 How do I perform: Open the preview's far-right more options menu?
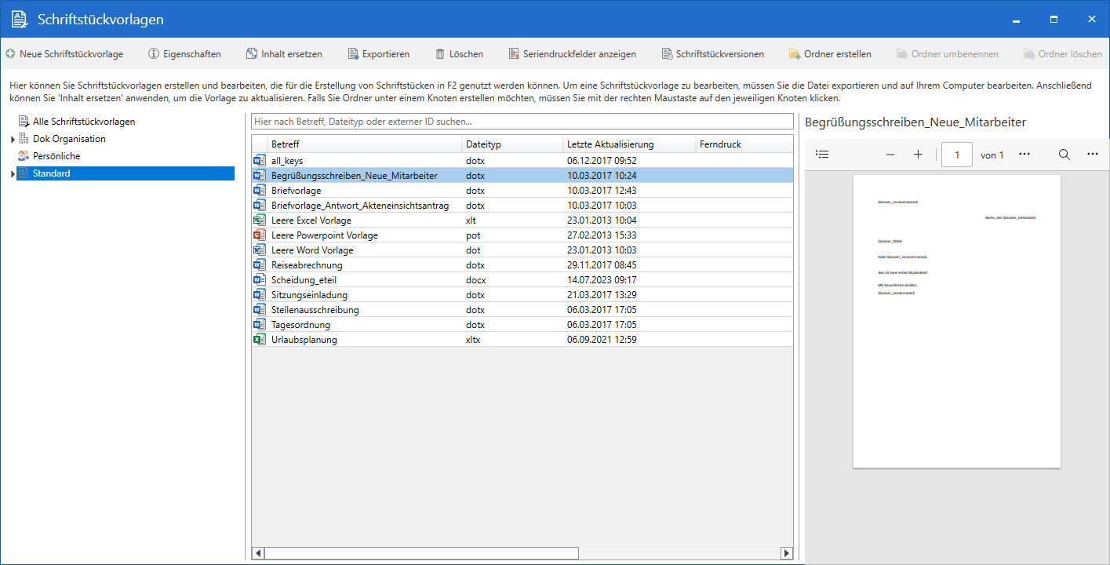pos(1093,155)
